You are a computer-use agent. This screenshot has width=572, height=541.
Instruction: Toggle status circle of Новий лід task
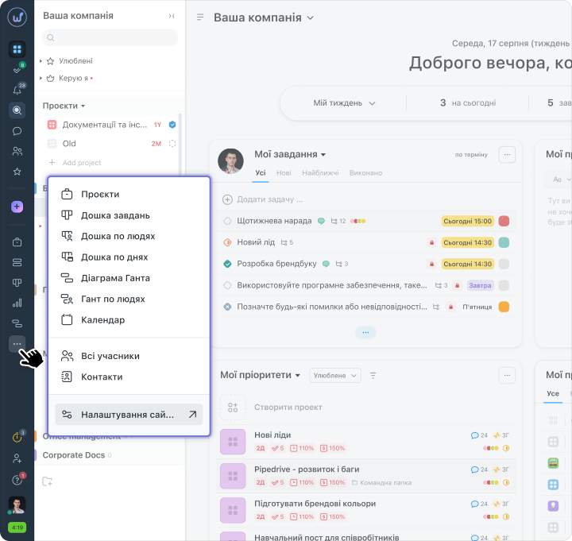point(227,242)
